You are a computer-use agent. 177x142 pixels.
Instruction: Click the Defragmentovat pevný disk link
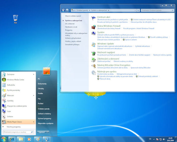tap(127, 74)
